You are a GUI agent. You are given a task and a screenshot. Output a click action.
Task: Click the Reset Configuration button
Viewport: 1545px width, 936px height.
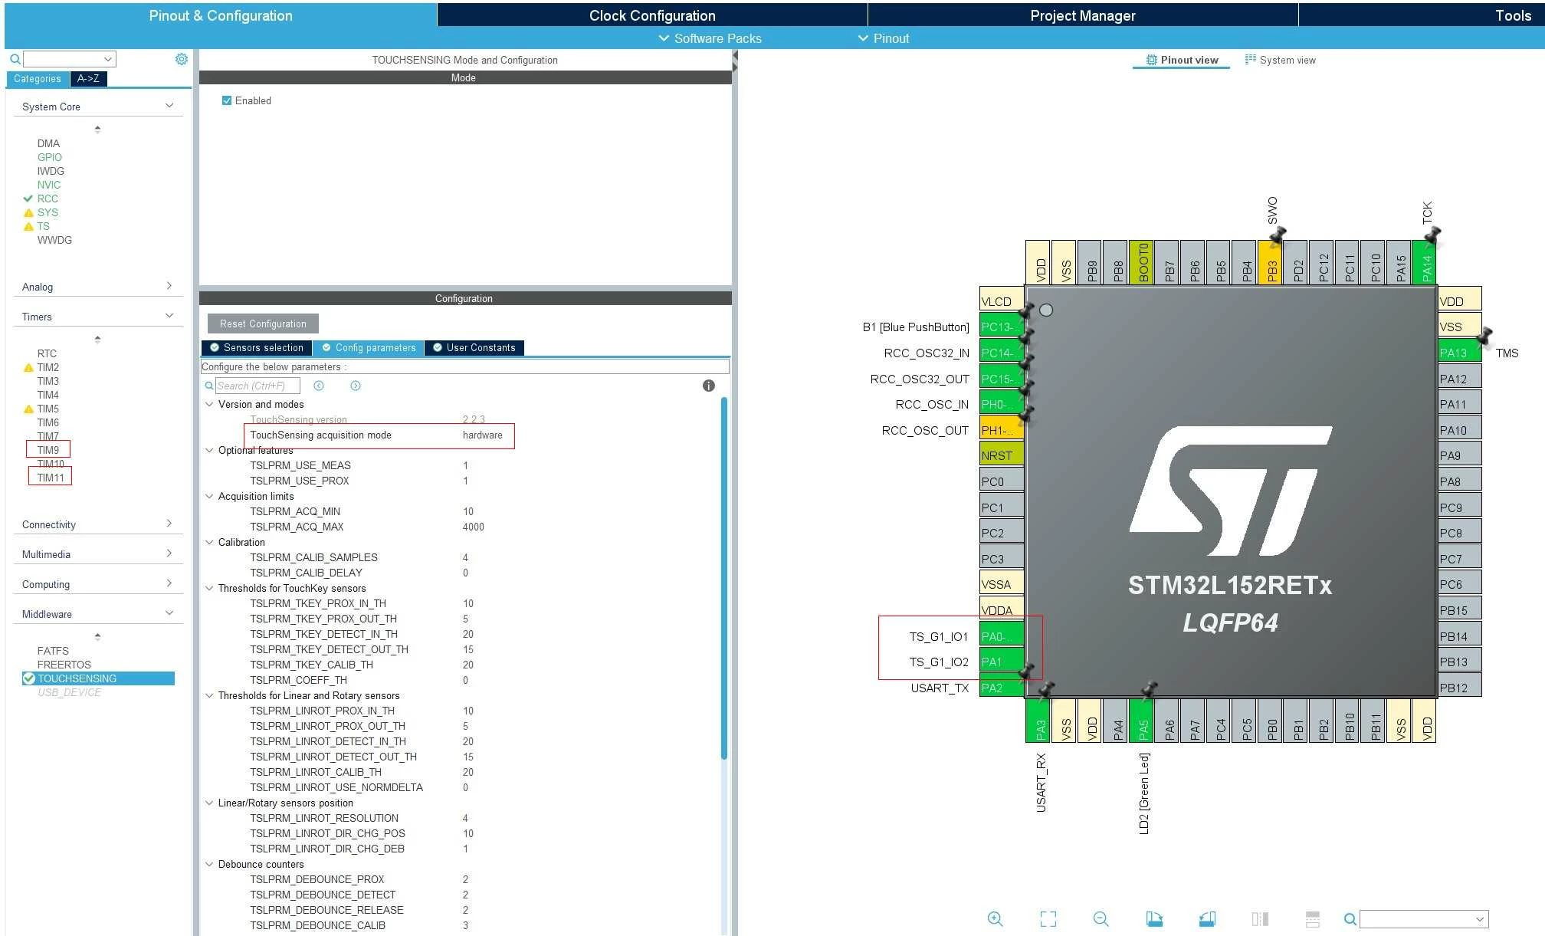click(x=263, y=323)
